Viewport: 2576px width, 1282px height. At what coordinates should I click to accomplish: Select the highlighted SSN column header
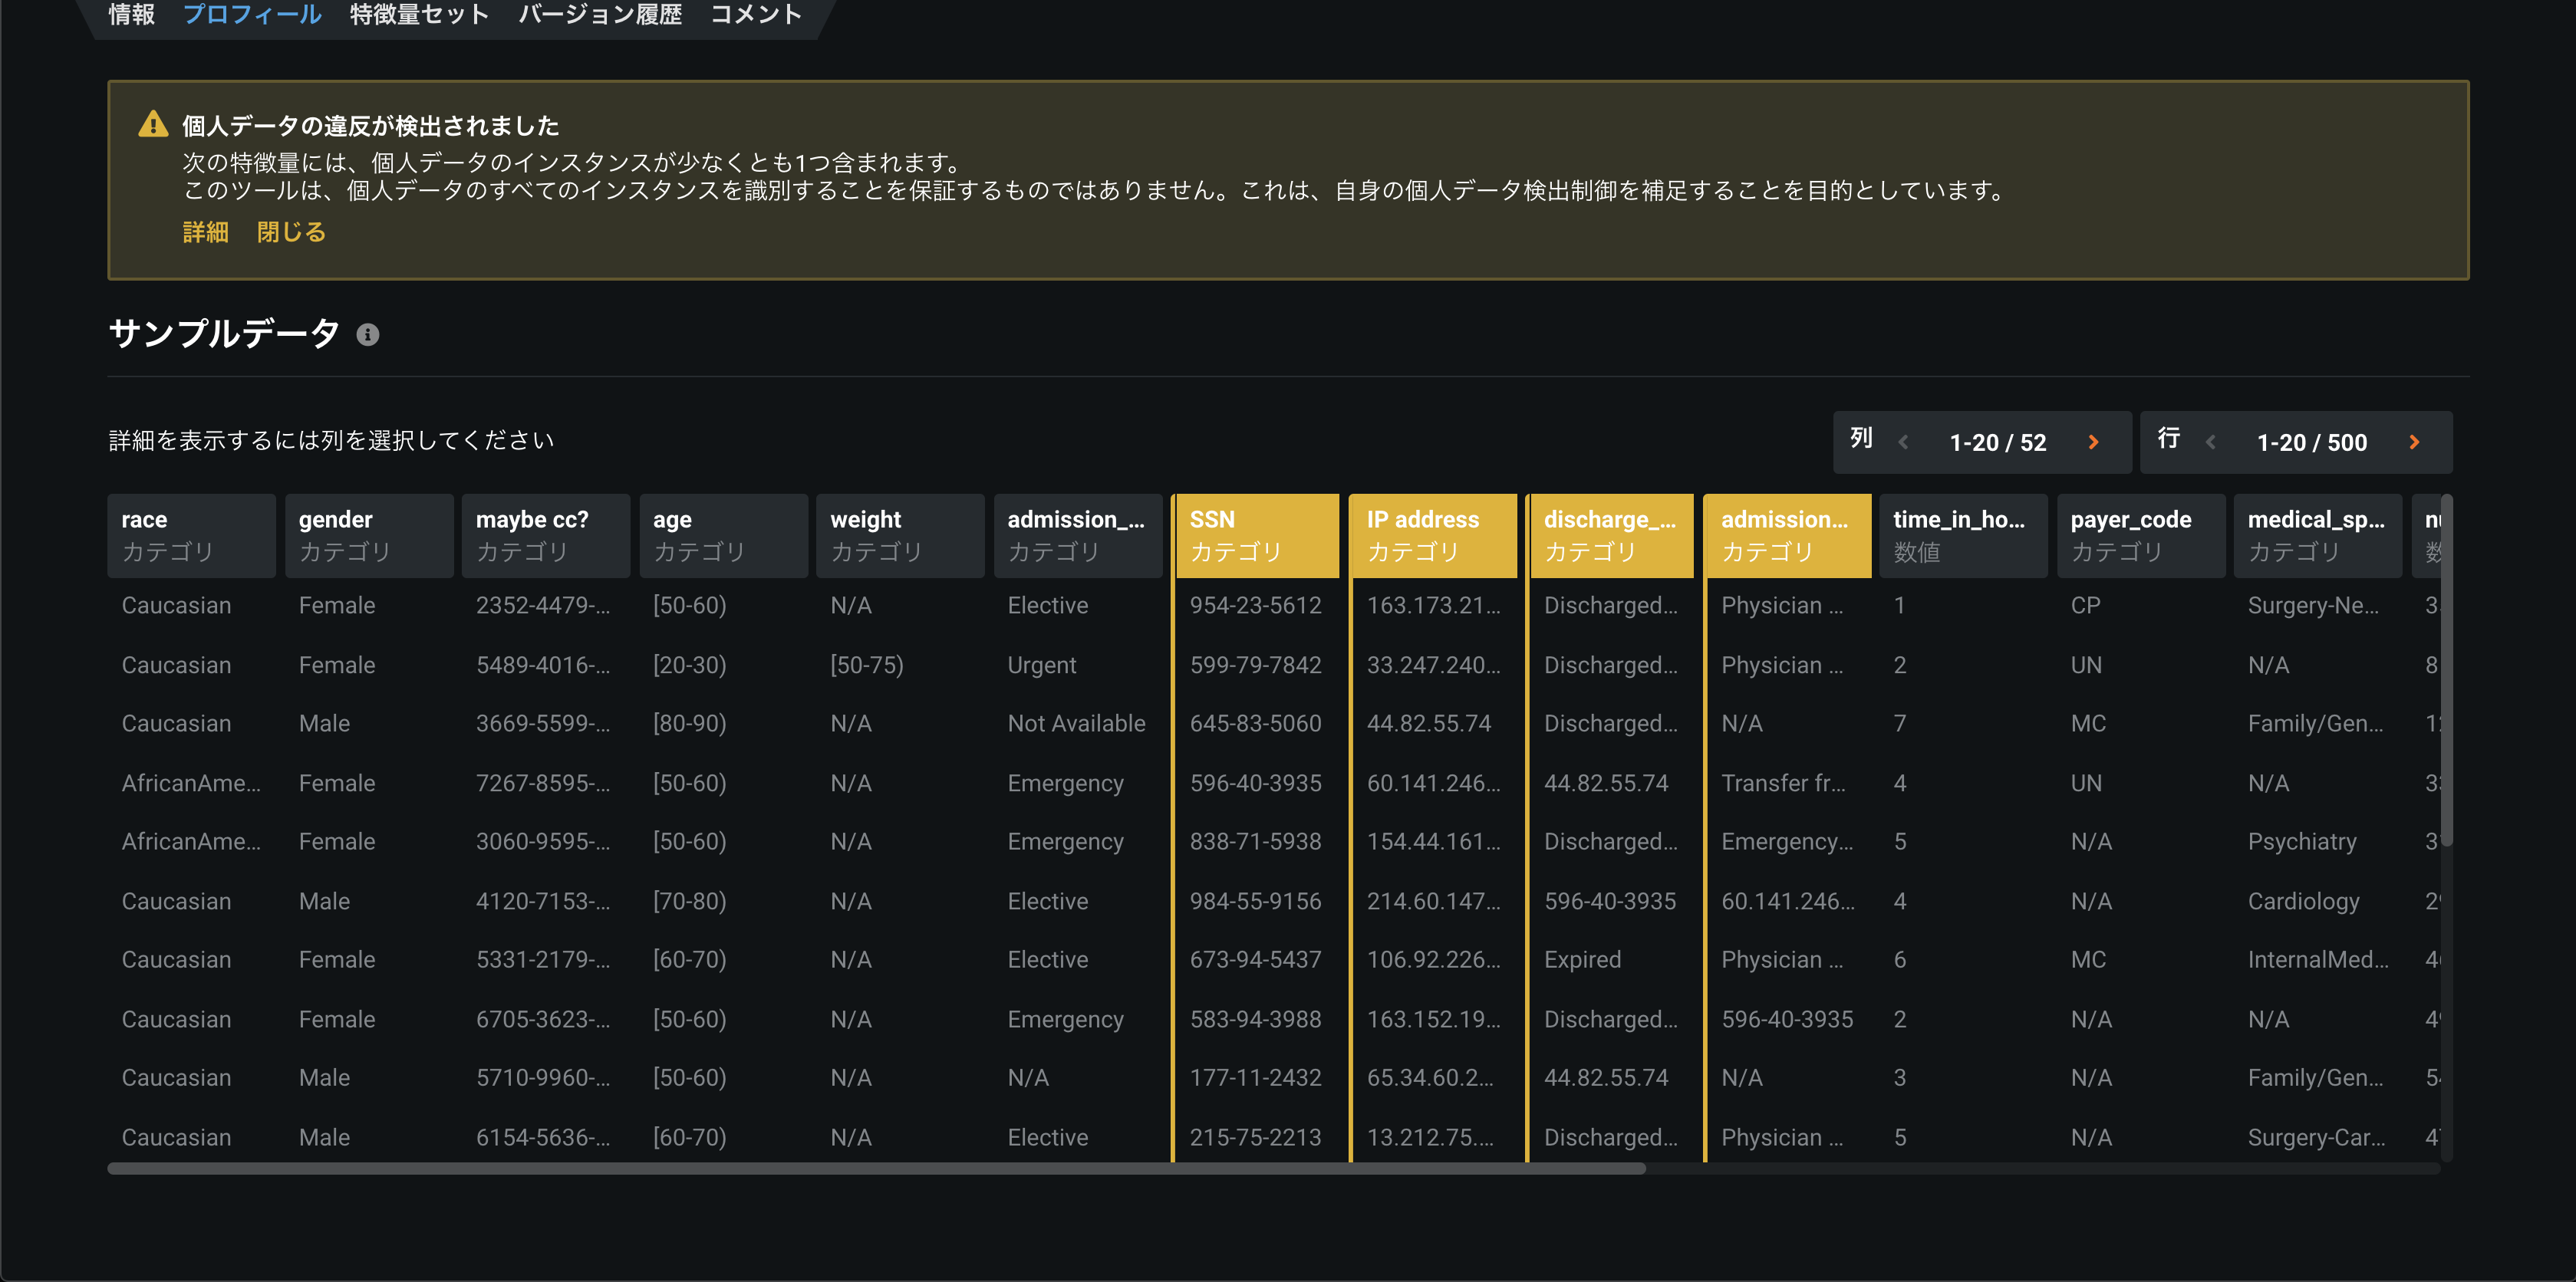1256,534
